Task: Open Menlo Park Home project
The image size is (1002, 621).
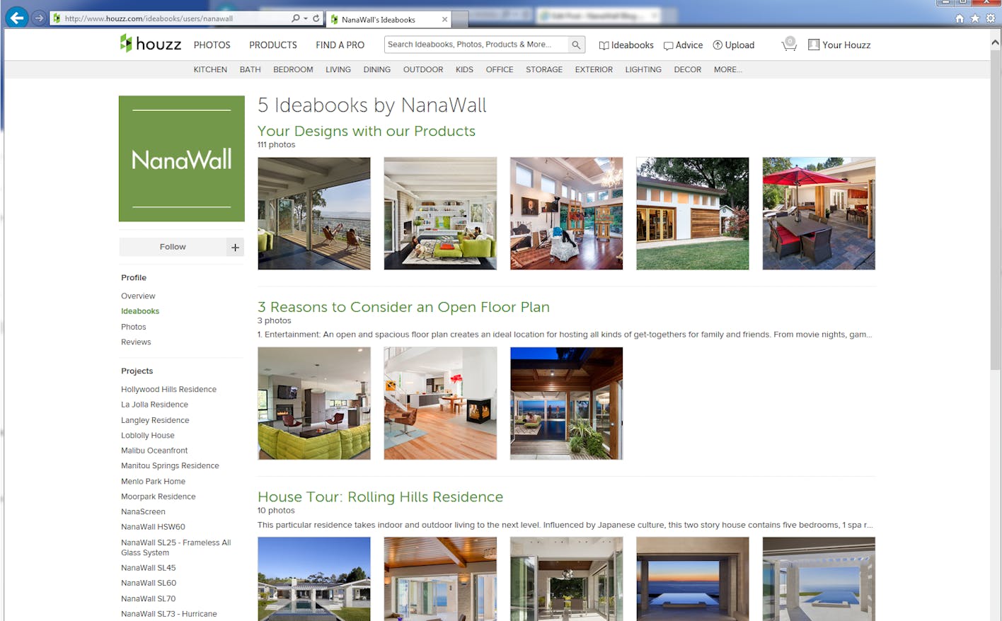Action: pyautogui.click(x=153, y=482)
